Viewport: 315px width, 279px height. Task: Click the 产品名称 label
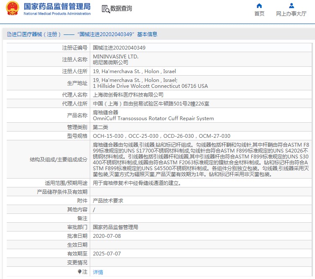pyautogui.click(x=77, y=116)
